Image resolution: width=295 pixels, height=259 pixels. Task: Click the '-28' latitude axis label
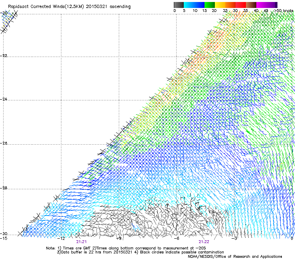click(x=4, y=188)
